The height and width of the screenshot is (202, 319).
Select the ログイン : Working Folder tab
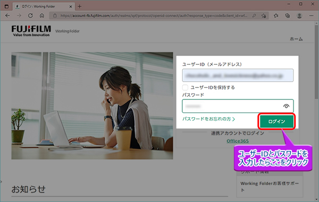[x=44, y=6]
